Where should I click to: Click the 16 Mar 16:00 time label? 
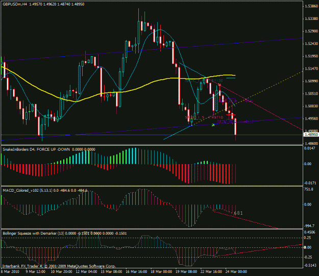click(x=136, y=271)
